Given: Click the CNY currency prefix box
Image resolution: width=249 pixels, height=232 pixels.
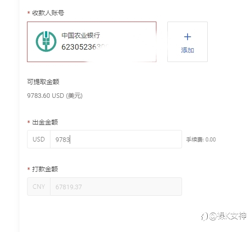Looking at the screenshot, I should pyautogui.click(x=39, y=187).
